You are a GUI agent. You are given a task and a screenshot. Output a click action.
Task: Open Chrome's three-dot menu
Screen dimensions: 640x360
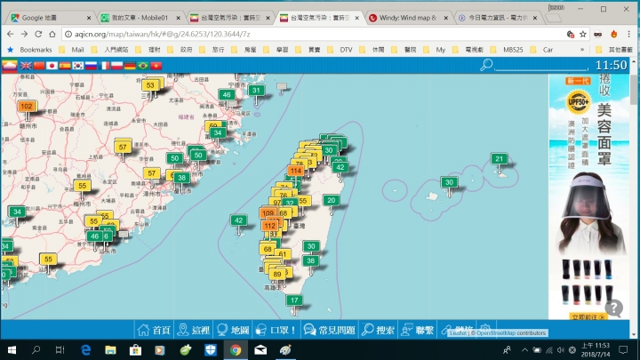(629, 35)
